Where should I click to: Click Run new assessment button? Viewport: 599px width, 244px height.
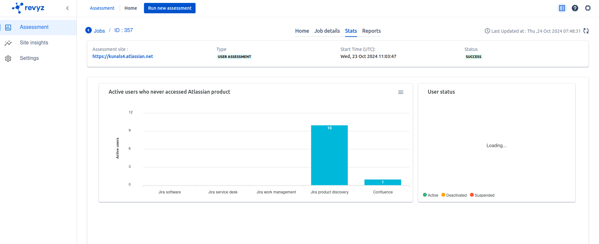click(170, 8)
